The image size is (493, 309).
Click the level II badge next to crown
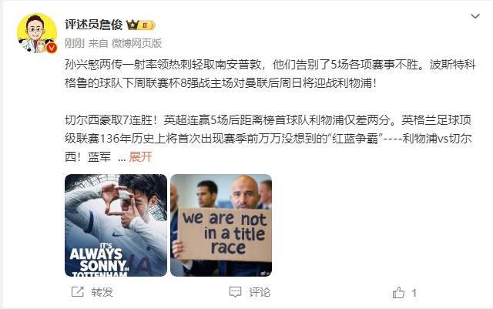pyautogui.click(x=146, y=25)
